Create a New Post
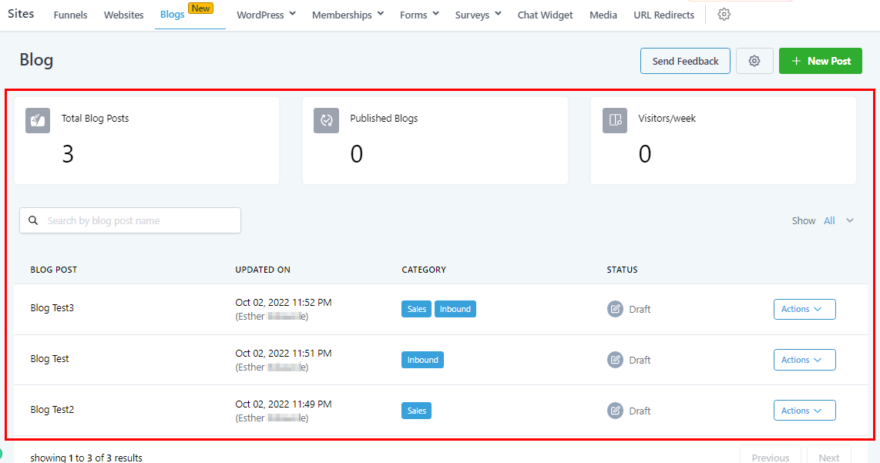 pos(820,62)
